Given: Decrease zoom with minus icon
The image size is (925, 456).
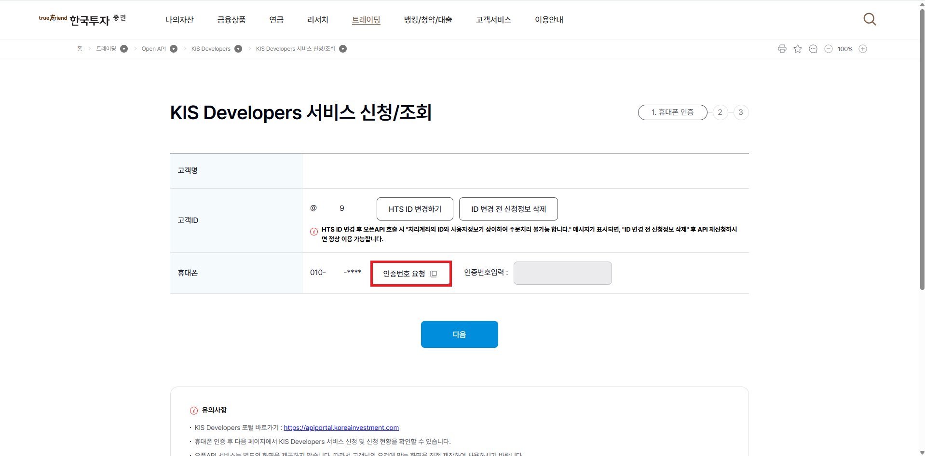Looking at the screenshot, I should pyautogui.click(x=829, y=49).
